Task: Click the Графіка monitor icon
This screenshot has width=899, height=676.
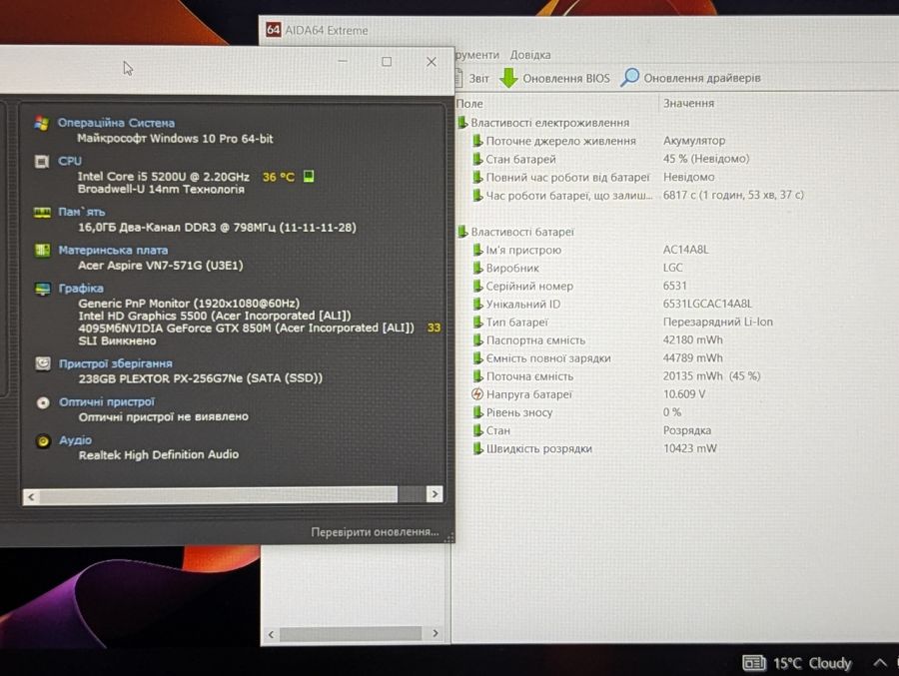Action: (x=43, y=289)
